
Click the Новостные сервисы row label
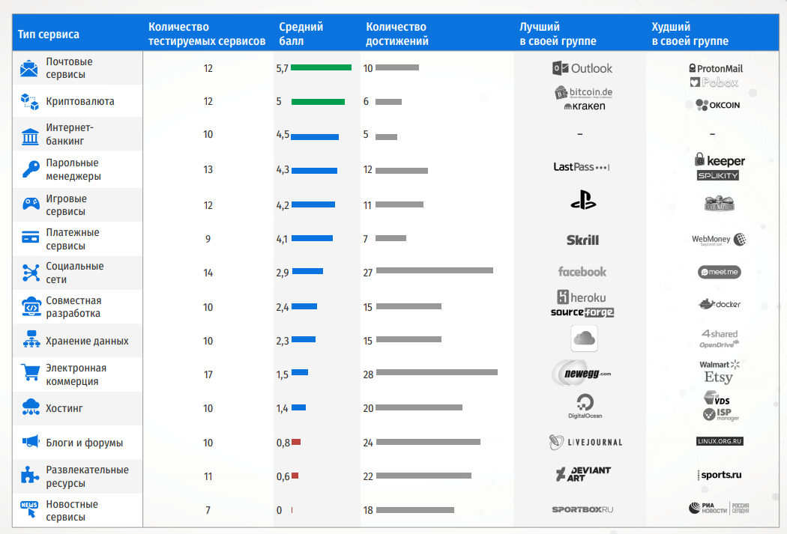pos(72,510)
